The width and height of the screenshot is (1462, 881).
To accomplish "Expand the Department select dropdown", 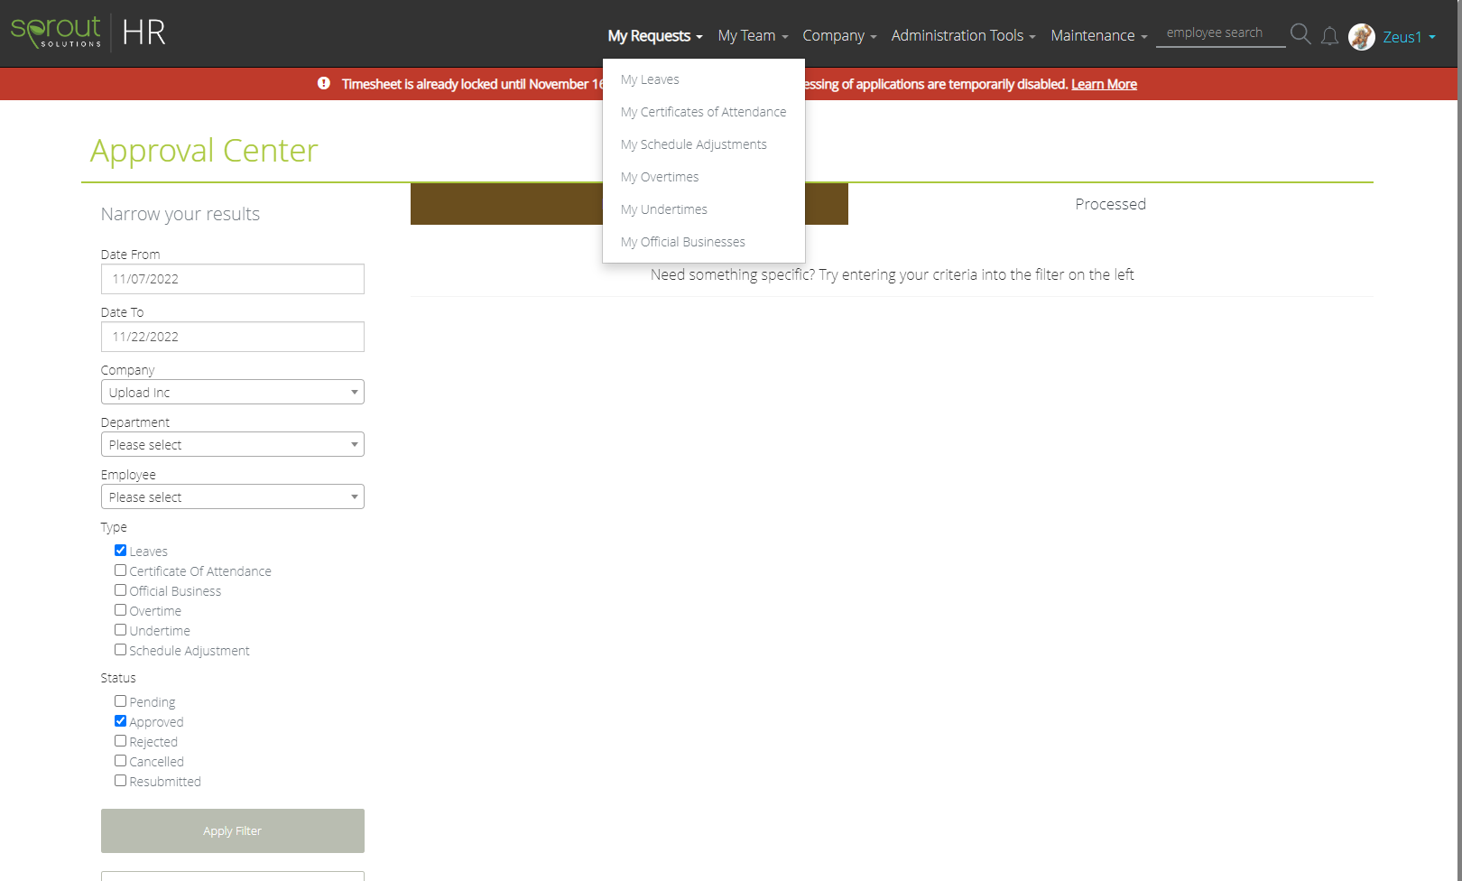I will [x=232, y=445].
